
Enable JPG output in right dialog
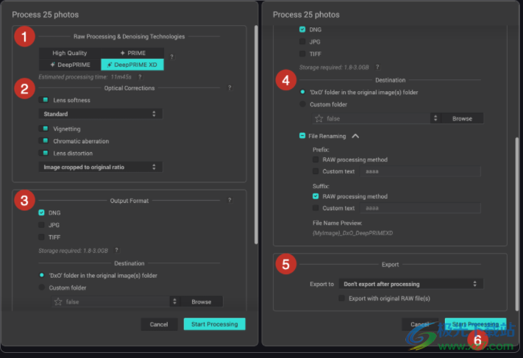click(302, 42)
